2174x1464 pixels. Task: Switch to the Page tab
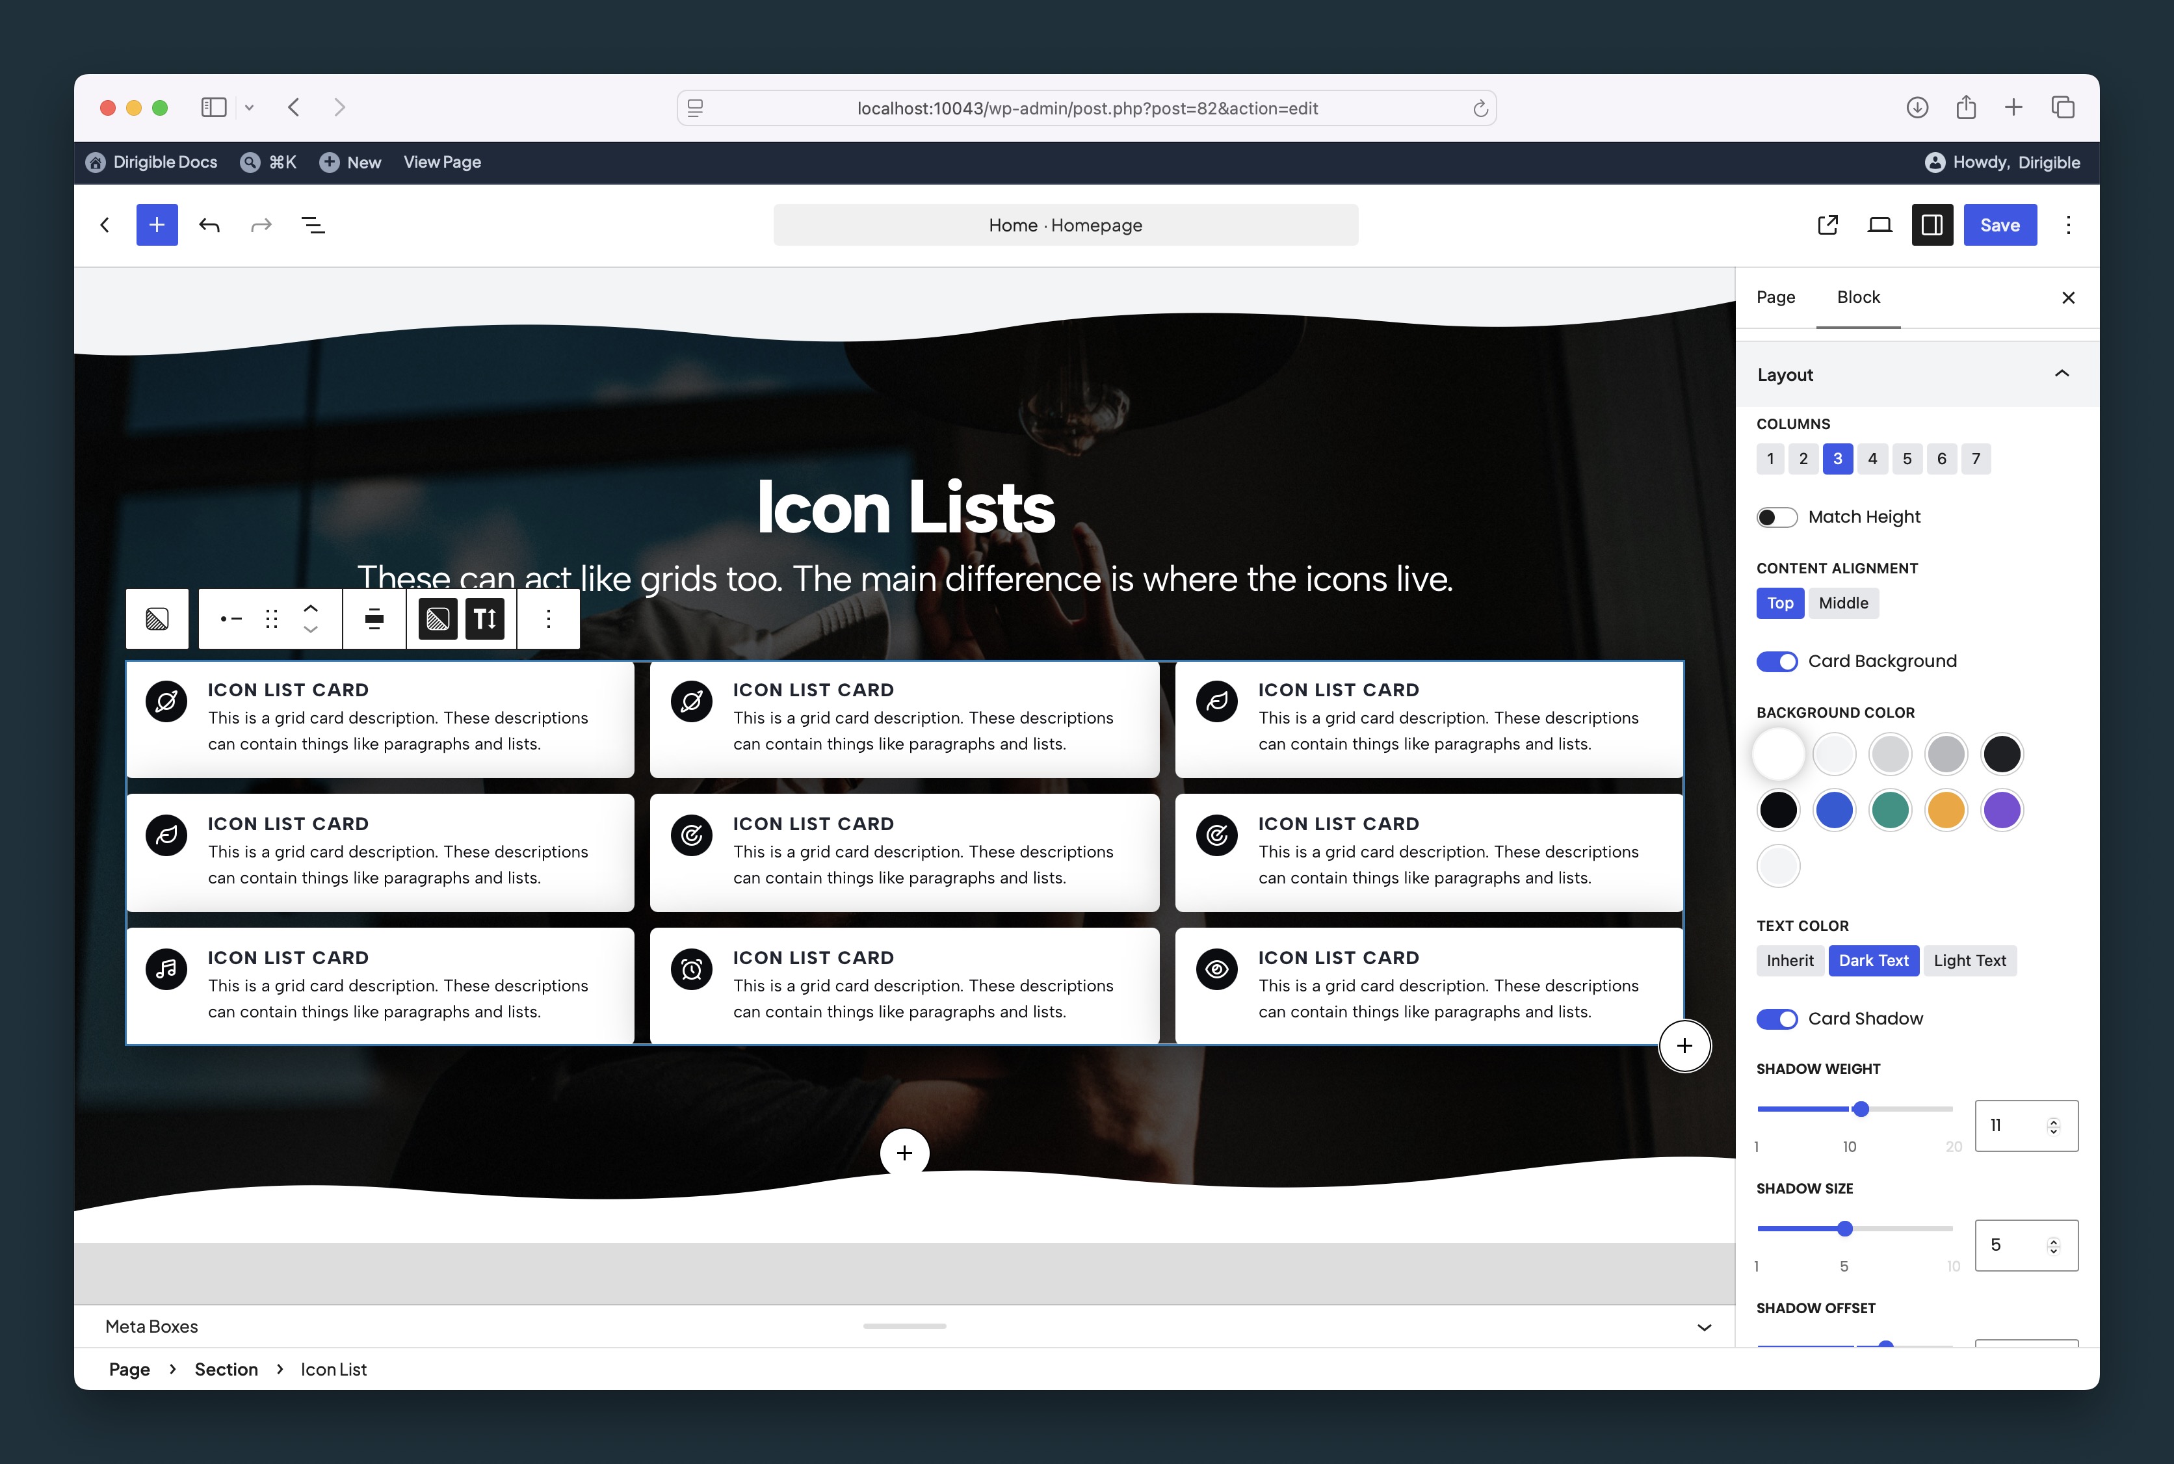pyautogui.click(x=1775, y=297)
